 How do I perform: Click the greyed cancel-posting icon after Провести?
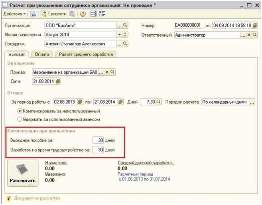click(72, 14)
